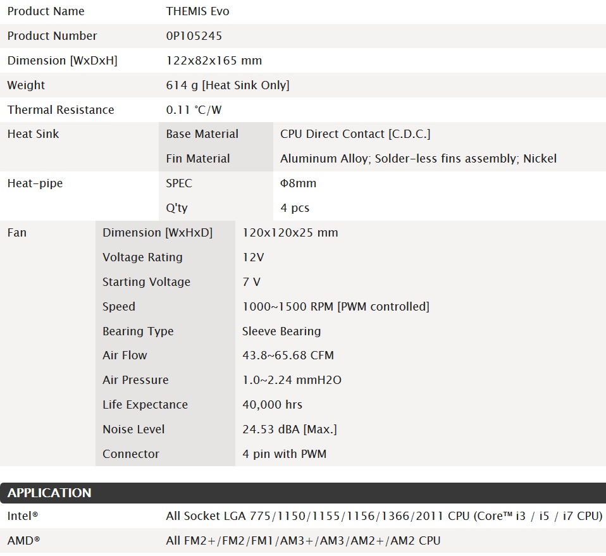Click the 'Thermal Resistance' label
Image resolution: width=606 pixels, height=556 pixels.
click(61, 109)
